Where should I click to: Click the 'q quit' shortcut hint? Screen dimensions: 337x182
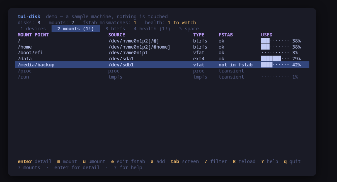pos(292,161)
